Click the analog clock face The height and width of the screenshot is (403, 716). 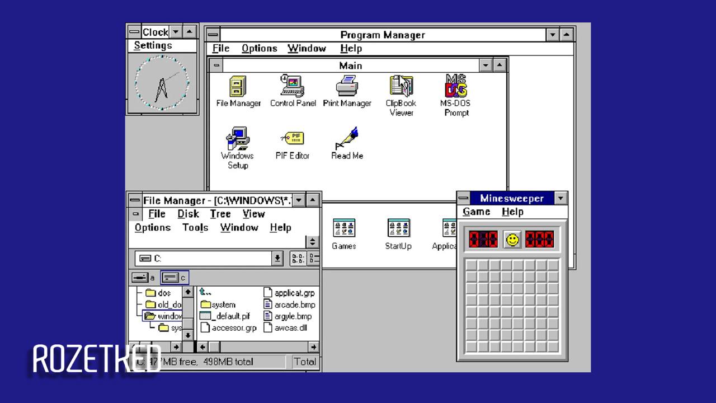click(162, 83)
